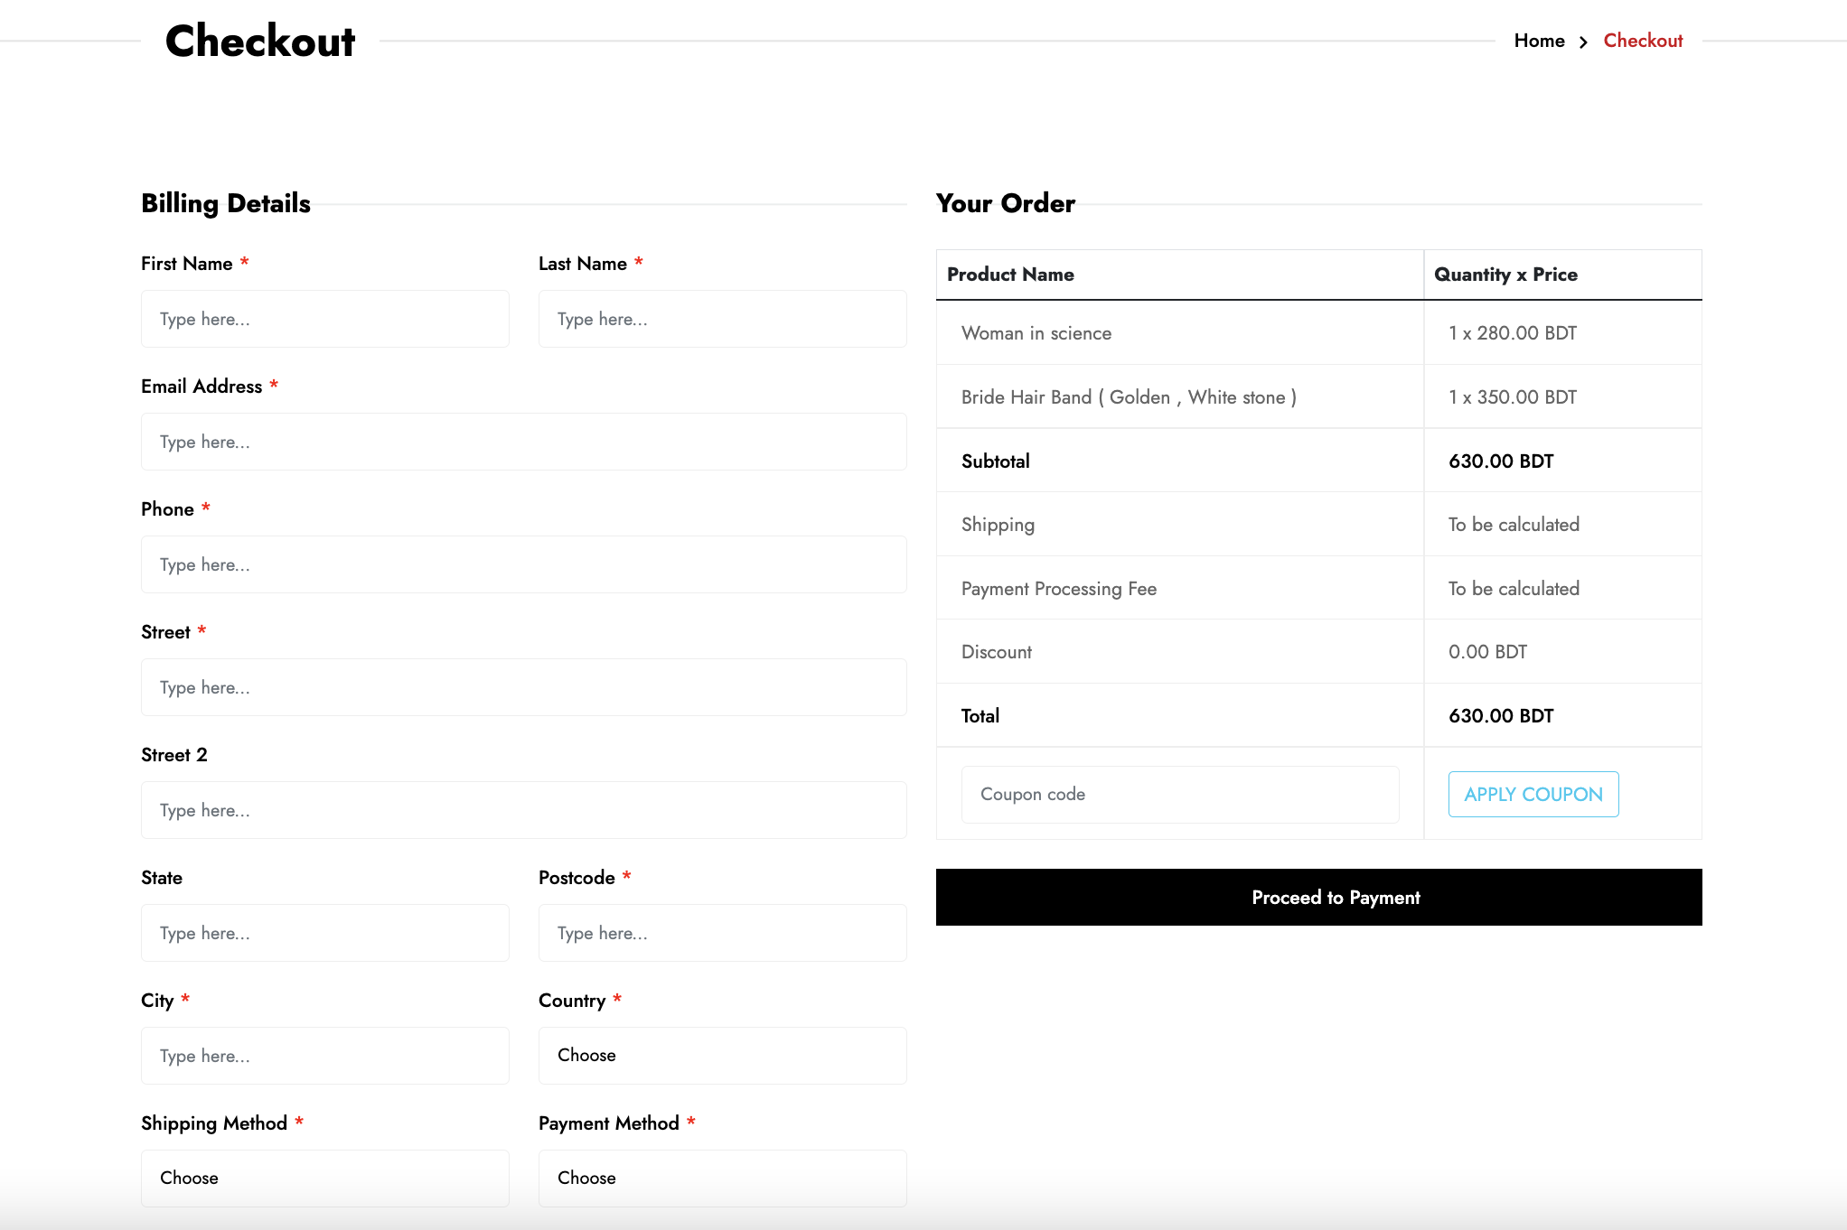Apply the coupon with APPLY COUPON
The image size is (1847, 1230).
[1533, 795]
